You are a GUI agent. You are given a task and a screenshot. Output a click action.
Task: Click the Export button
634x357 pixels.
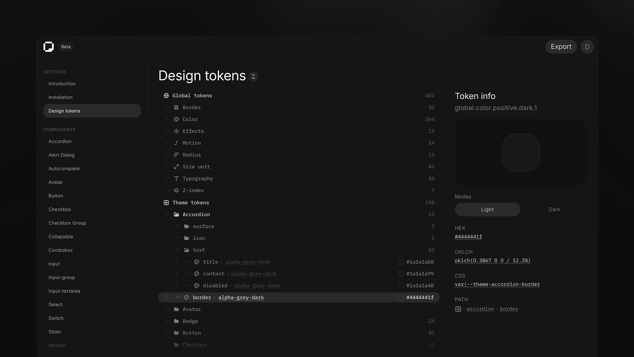click(561, 47)
